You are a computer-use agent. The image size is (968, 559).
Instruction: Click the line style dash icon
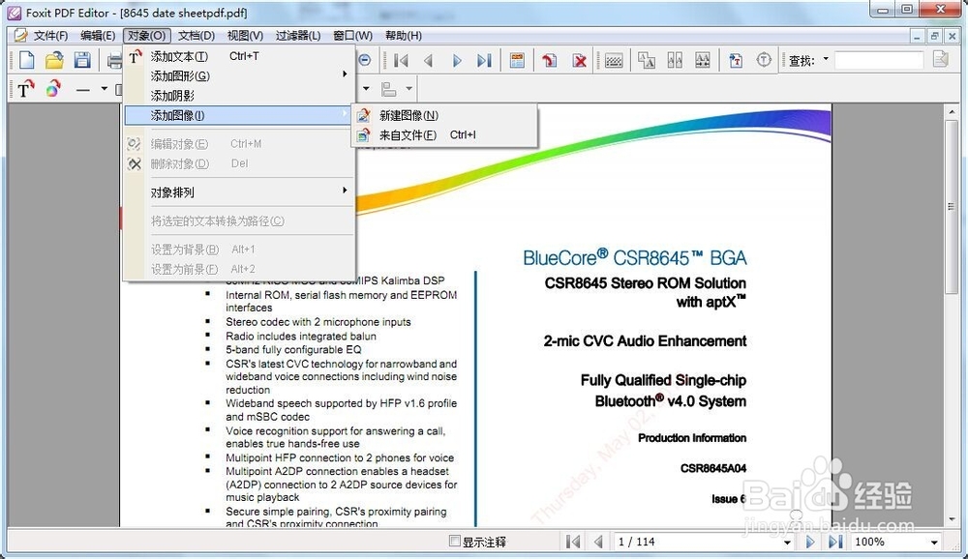pyautogui.click(x=83, y=90)
